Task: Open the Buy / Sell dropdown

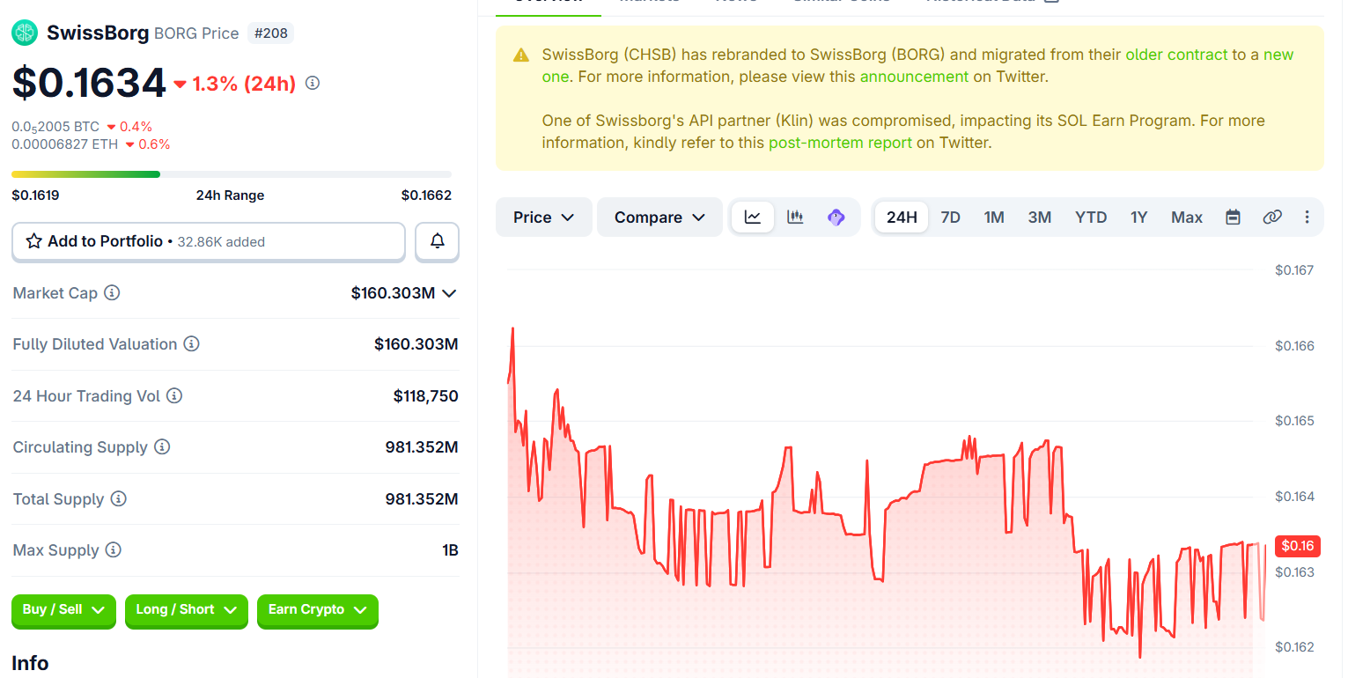Action: point(63,611)
